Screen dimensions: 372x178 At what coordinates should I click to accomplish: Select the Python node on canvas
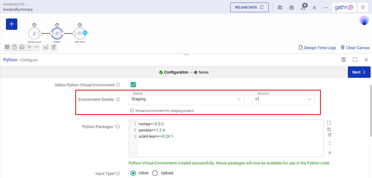tap(57, 33)
